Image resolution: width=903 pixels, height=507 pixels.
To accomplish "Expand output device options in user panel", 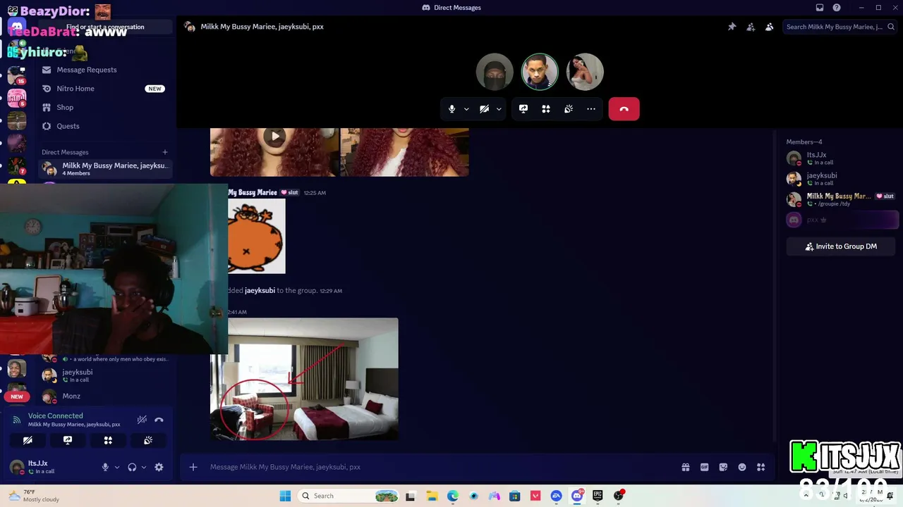I will [144, 467].
